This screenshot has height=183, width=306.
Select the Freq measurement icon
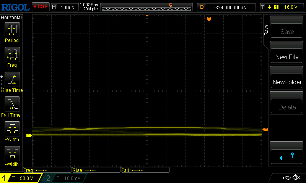12,55
